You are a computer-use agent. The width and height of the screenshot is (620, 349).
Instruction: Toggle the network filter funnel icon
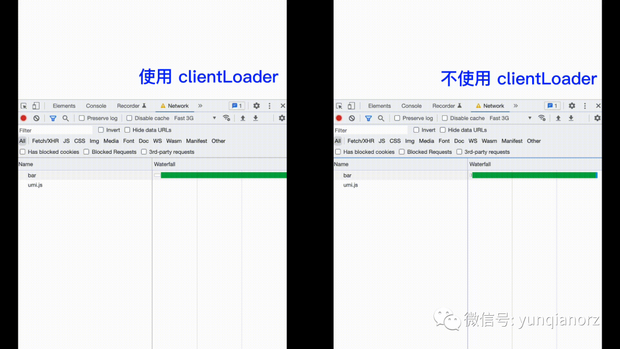pyautogui.click(x=53, y=118)
